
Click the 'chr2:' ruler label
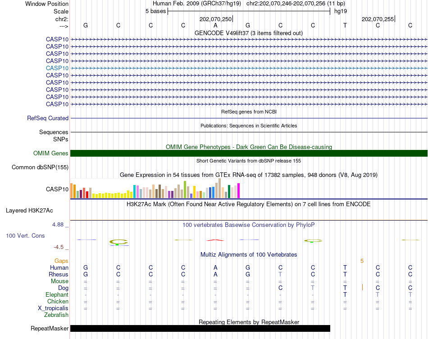(x=62, y=19)
